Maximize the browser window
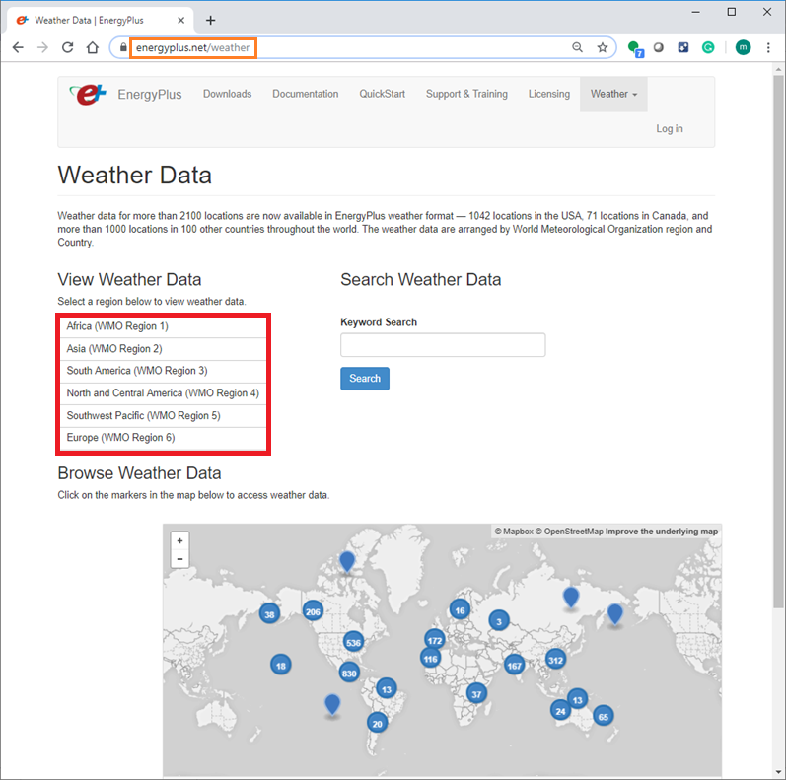 (732, 12)
